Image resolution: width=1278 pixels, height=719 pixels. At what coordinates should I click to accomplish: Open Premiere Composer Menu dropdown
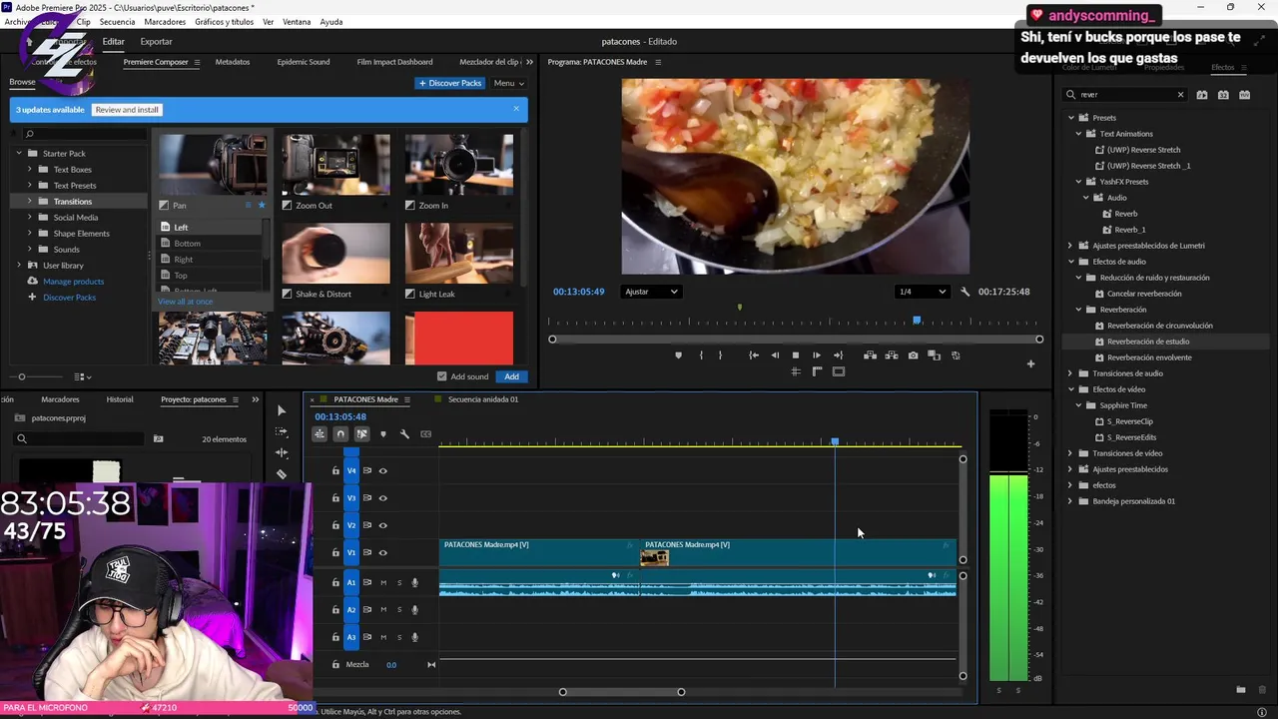coord(508,83)
